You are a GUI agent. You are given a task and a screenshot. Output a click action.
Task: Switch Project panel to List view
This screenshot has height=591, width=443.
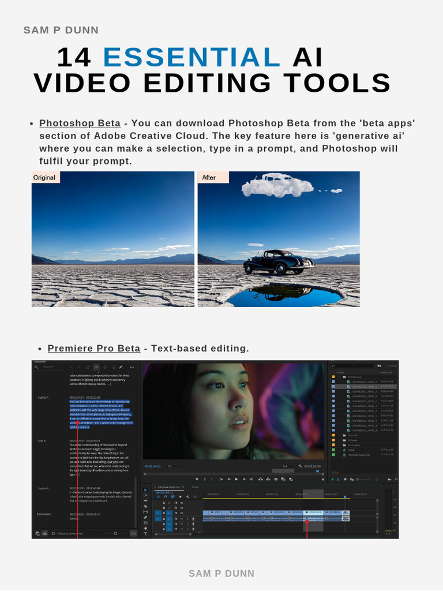pyautogui.click(x=339, y=479)
